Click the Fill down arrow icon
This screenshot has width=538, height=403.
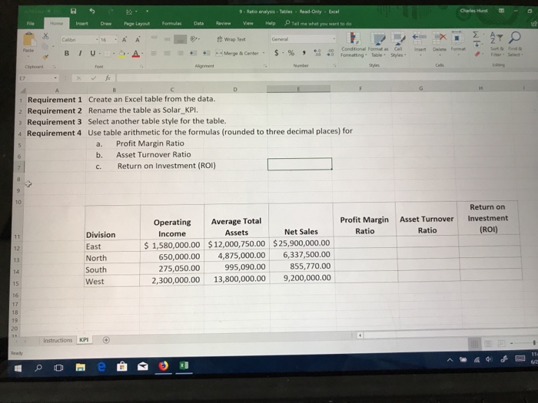tap(477, 45)
